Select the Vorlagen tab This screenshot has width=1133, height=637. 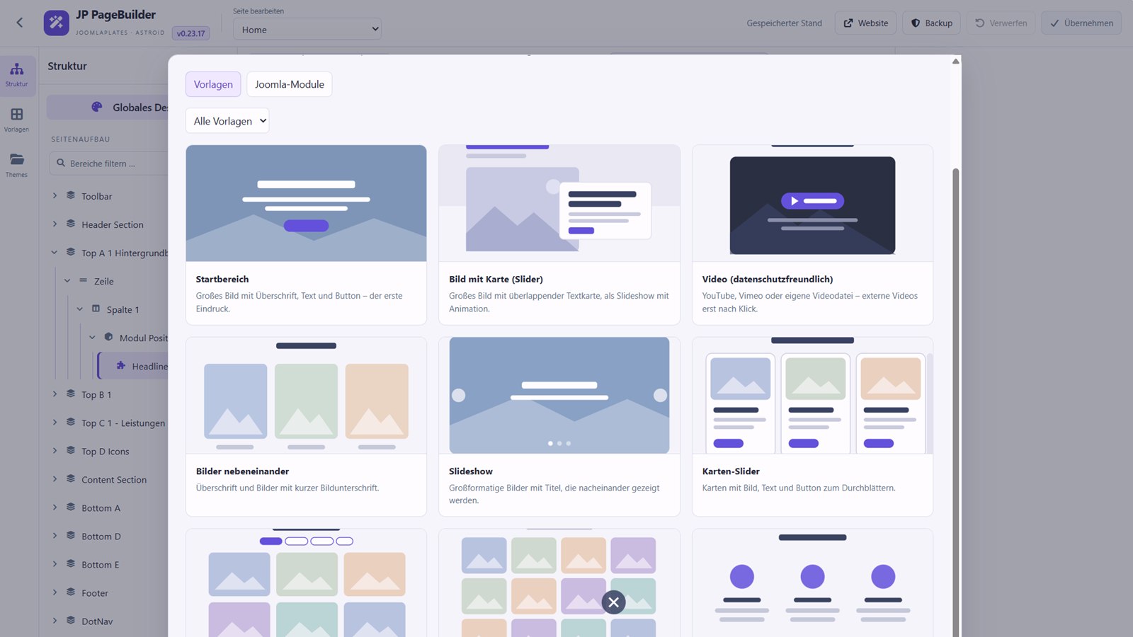213,84
